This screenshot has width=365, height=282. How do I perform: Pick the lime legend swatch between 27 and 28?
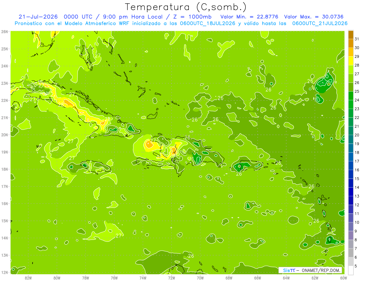(351, 70)
